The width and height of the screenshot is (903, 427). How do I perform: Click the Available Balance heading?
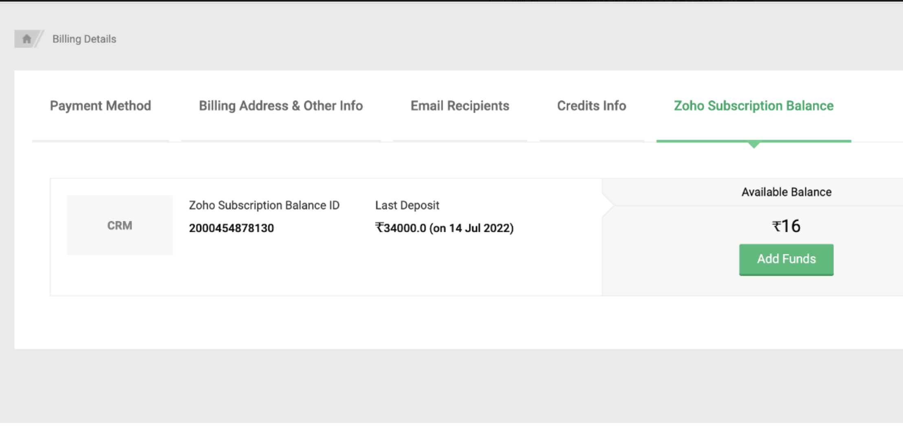click(x=786, y=192)
